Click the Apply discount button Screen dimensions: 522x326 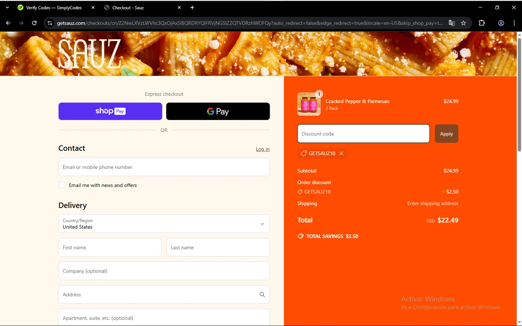pos(446,134)
